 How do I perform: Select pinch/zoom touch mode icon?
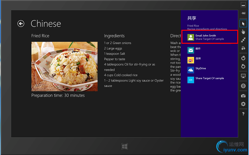click(x=243, y=40)
